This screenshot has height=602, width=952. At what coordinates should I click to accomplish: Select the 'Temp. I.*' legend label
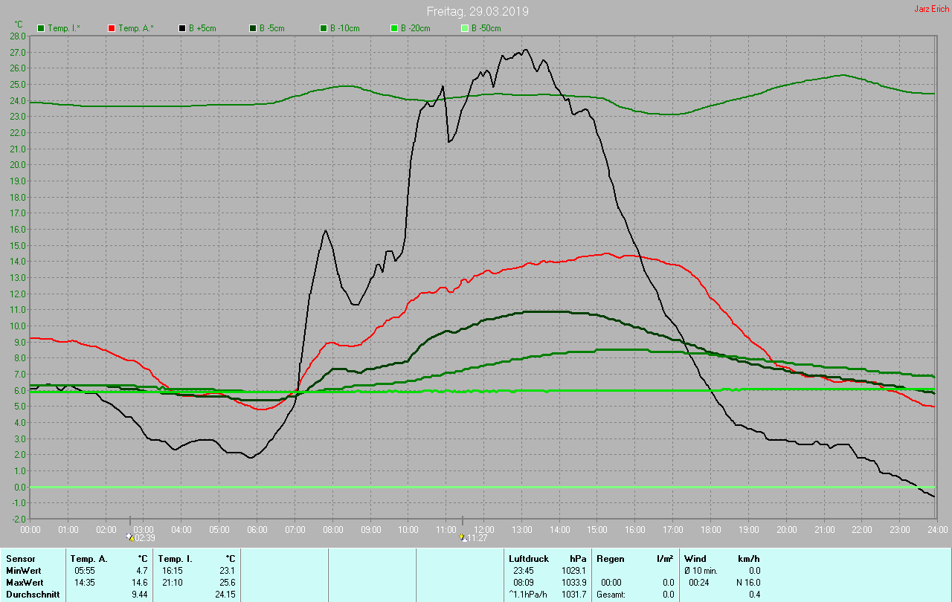65,28
